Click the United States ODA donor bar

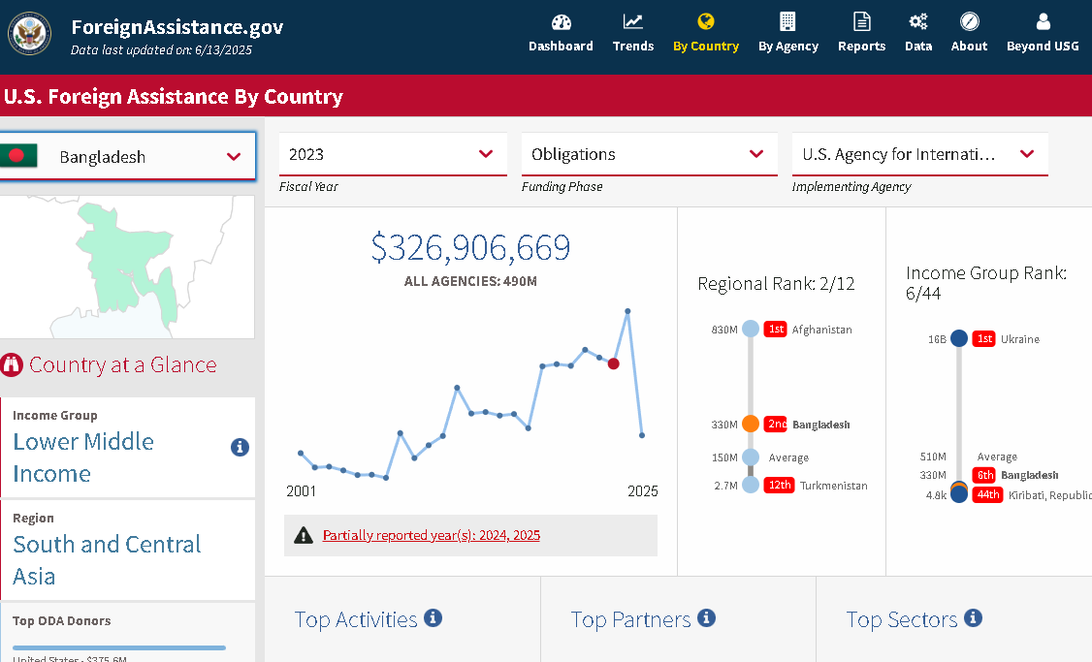tap(119, 647)
